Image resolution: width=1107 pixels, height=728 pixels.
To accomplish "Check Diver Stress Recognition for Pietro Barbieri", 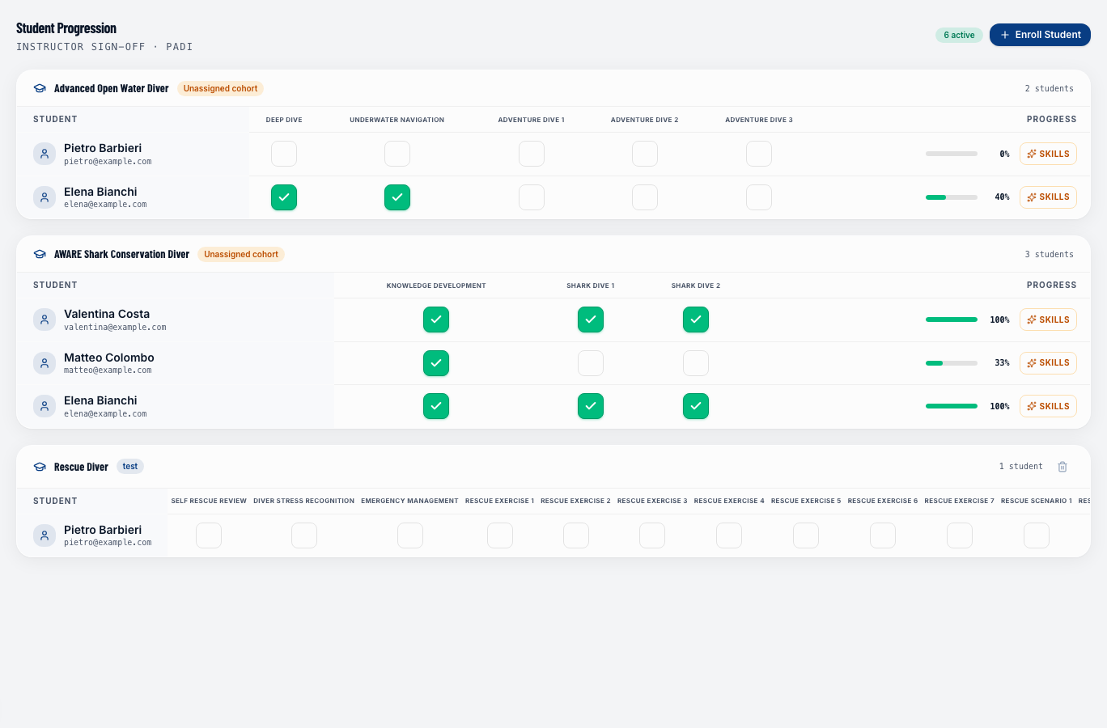I will (x=304, y=535).
